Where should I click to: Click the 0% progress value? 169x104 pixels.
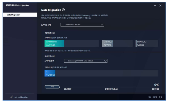157,85
